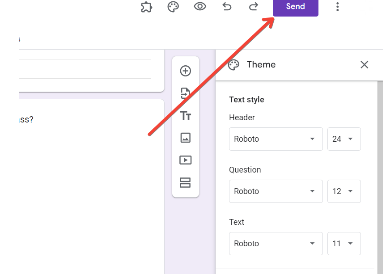Add a new question
The image size is (386, 274).
(185, 71)
